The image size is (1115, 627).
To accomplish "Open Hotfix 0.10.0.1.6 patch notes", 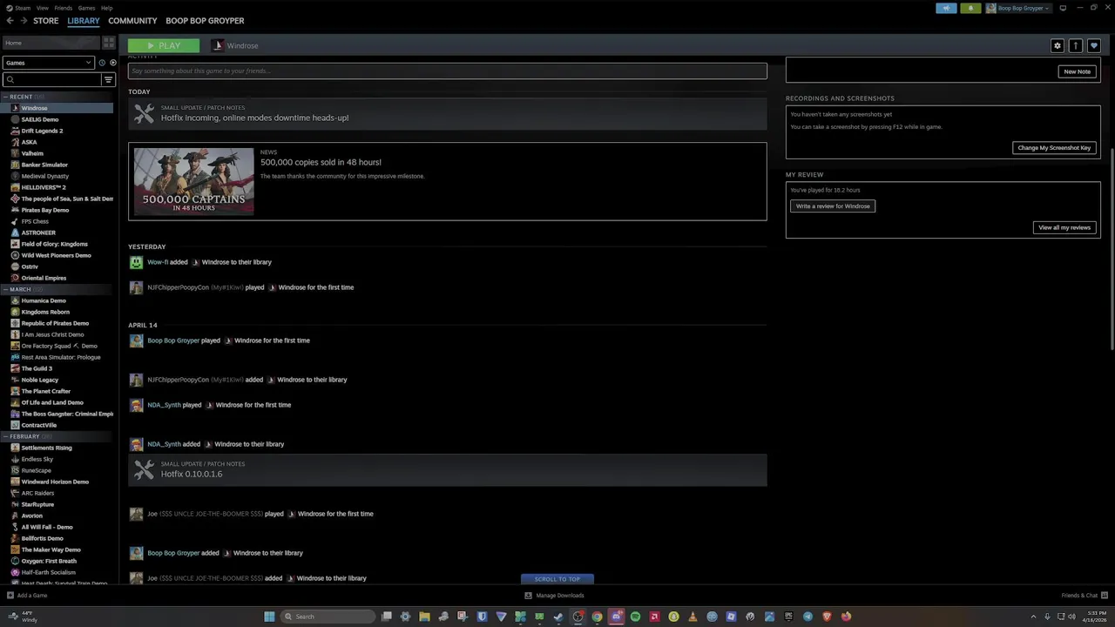I will (448, 470).
